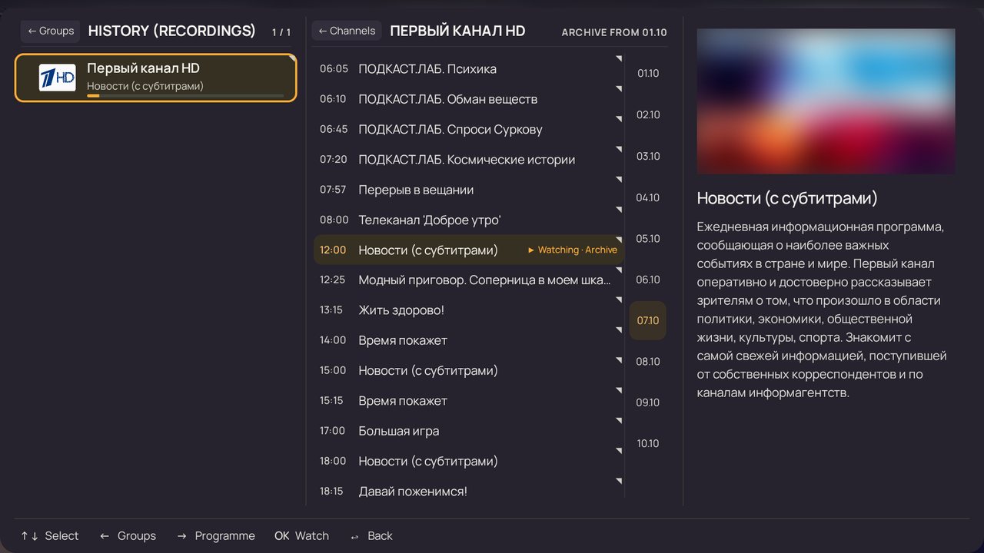Click the Первый канал HD channel logo
Viewport: 984px width, 553px height.
pyautogui.click(x=58, y=78)
